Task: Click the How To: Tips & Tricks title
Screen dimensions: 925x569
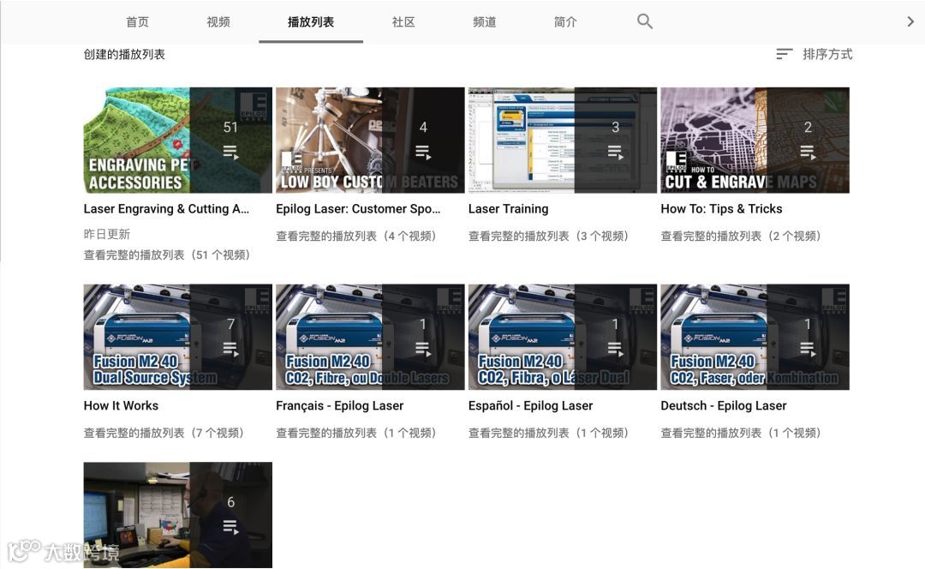Action: (721, 209)
